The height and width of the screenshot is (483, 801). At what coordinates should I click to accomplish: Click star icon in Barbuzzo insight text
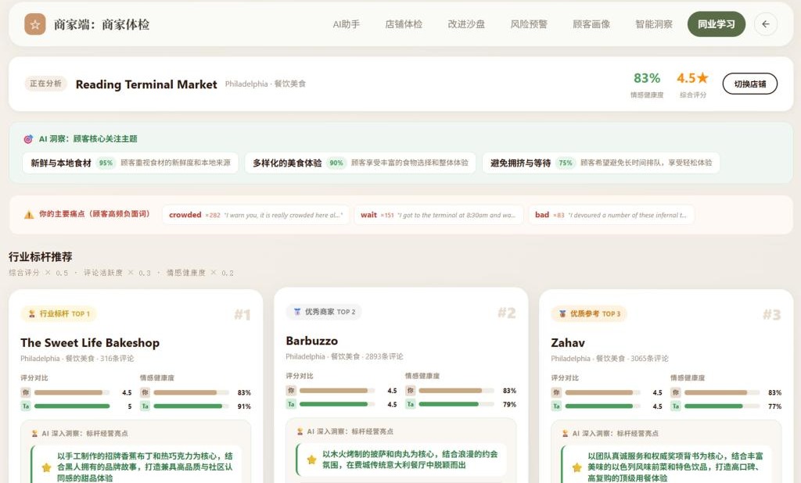(311, 460)
